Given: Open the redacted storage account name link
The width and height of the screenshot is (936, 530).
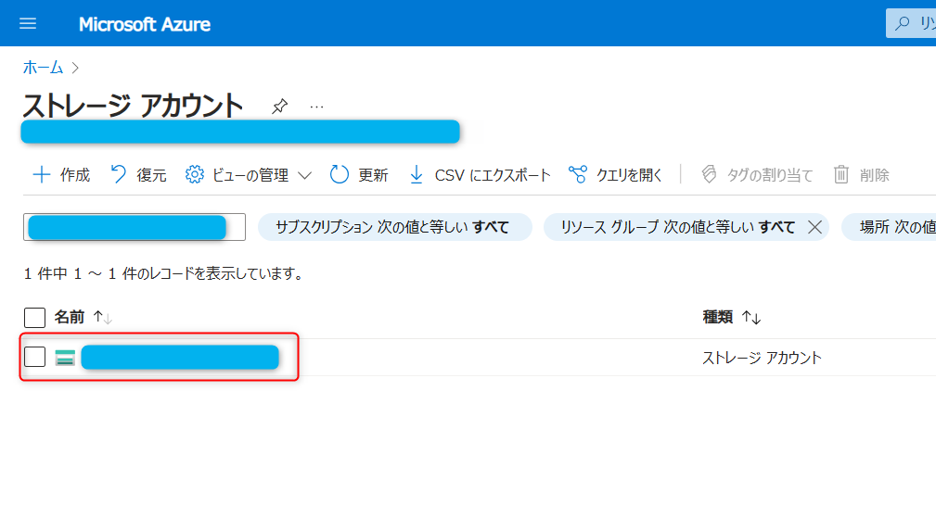Looking at the screenshot, I should (180, 357).
